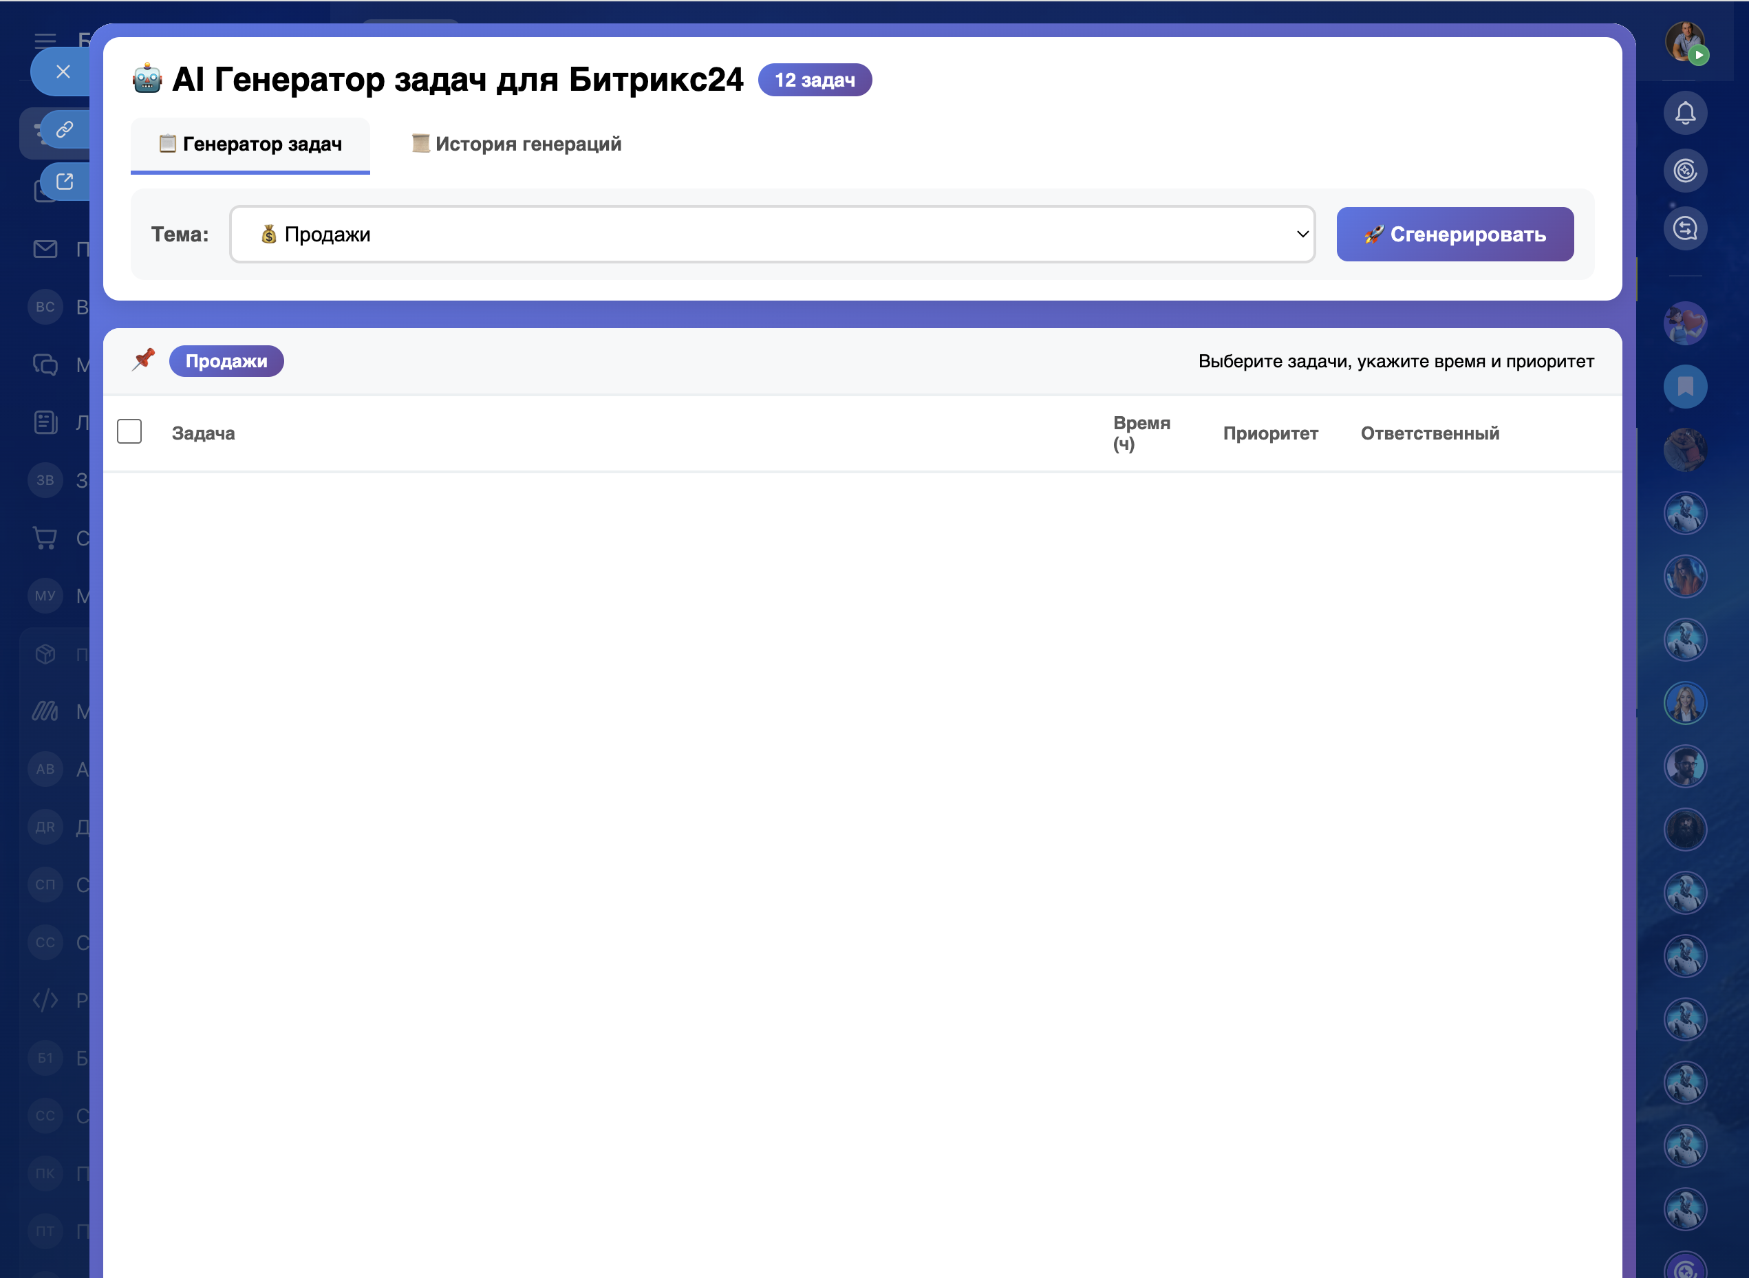Click the open in new window icon
1749x1278 pixels.
65,182
